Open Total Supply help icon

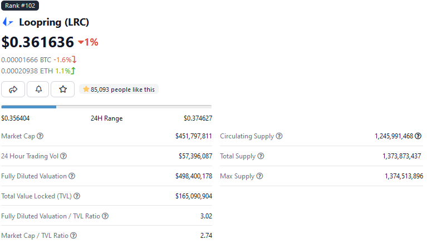click(x=261, y=156)
